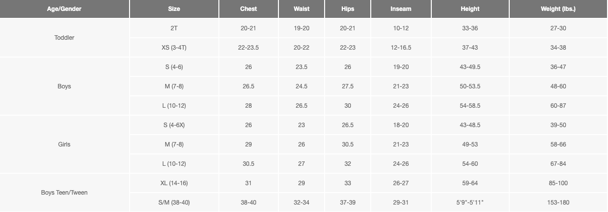Select the Chest column header
The height and width of the screenshot is (212, 608).
[x=249, y=9]
